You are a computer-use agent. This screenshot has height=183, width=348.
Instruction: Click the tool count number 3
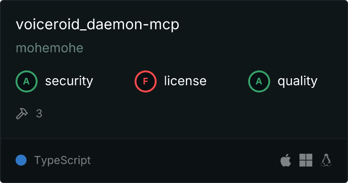click(39, 114)
